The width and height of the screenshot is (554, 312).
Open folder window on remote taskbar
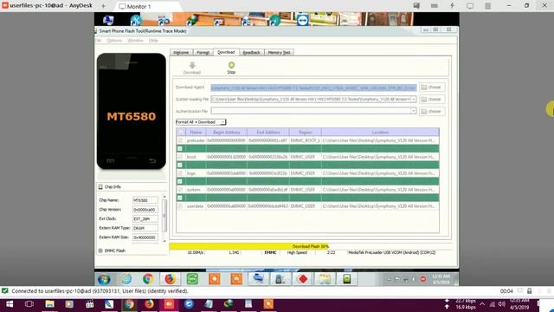point(325,279)
